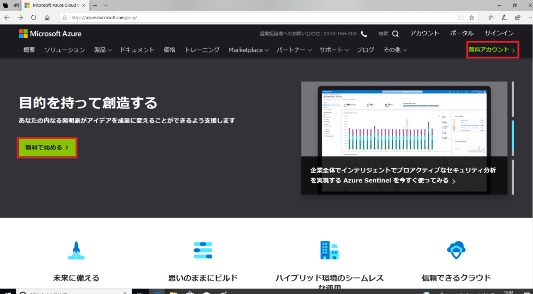533x294 pixels.
Task: Expand the Marketplace dropdown menu
Action: pos(248,50)
